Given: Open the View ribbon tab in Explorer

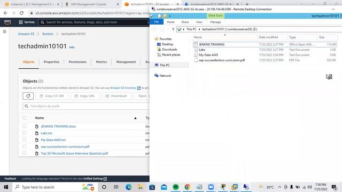Looking at the screenshot, I should pyautogui.click(x=199, y=22).
